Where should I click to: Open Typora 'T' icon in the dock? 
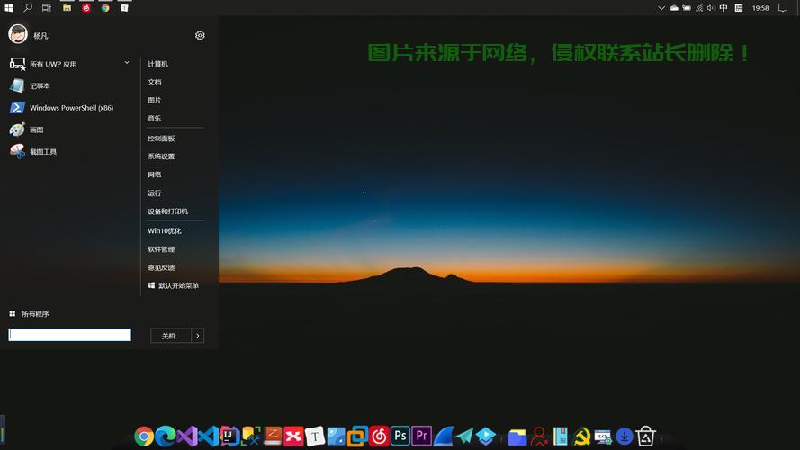315,436
